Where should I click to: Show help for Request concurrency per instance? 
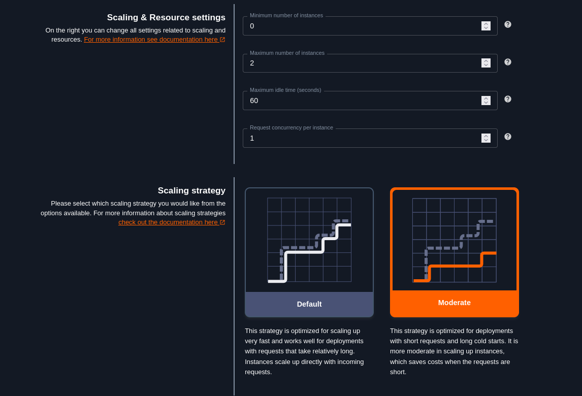tap(508, 137)
